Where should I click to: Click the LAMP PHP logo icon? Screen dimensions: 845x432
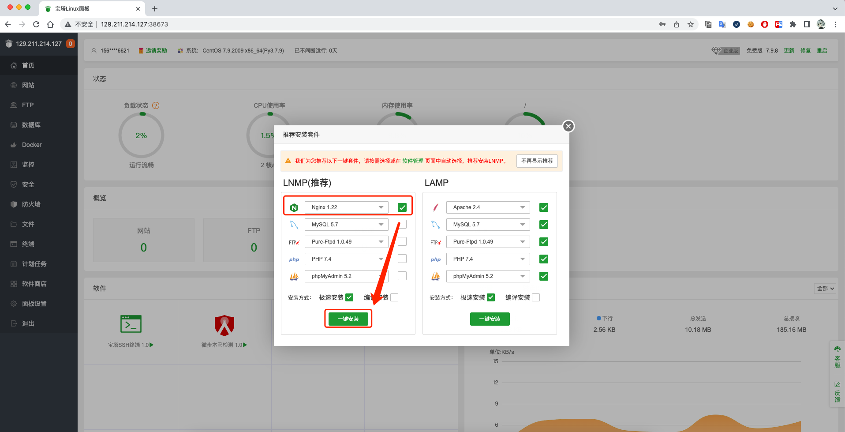click(x=436, y=259)
